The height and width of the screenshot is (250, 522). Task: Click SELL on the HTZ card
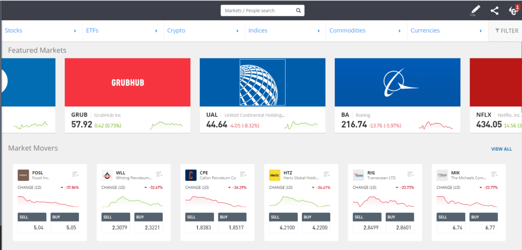pyautogui.click(x=283, y=217)
